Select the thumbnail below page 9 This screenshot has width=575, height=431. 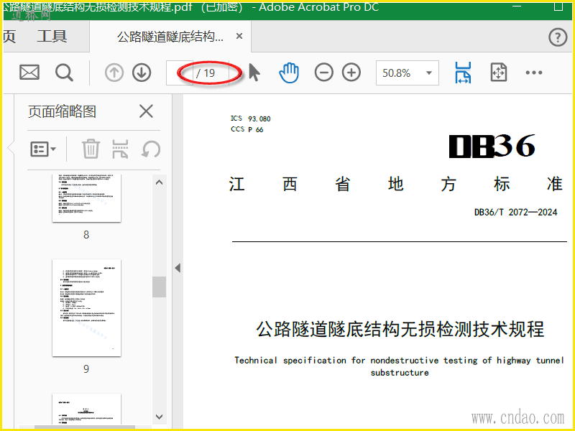[86, 409]
